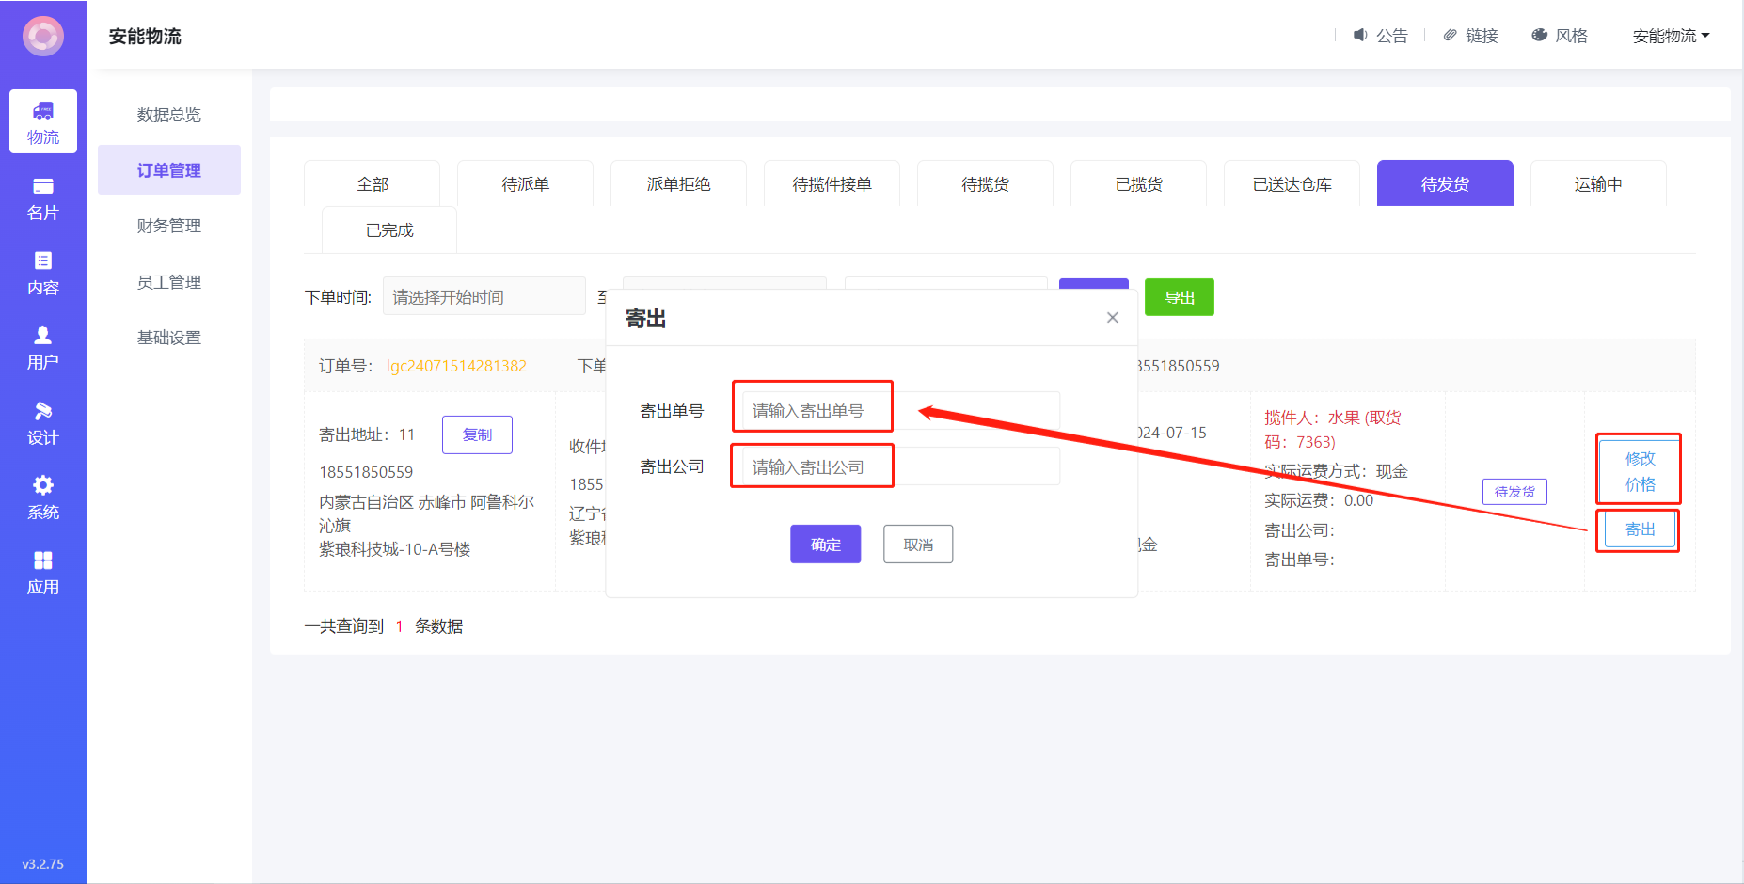Click the 取消 cancel button
Image resolution: width=1744 pixels, height=884 pixels.
[918, 545]
